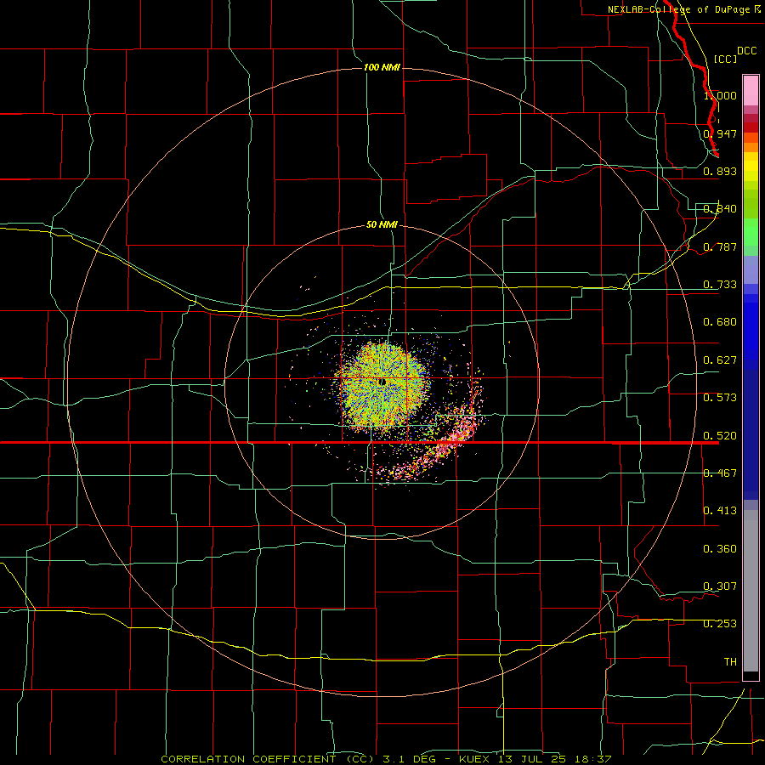Click the 1.000 value on the color scale

coord(720,95)
